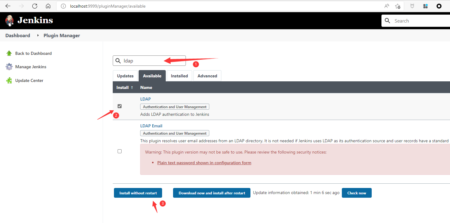This screenshot has height=223, width=450.
Task: Click "Adds LDAP authentication to Jenkins" description
Action: tap(175, 114)
